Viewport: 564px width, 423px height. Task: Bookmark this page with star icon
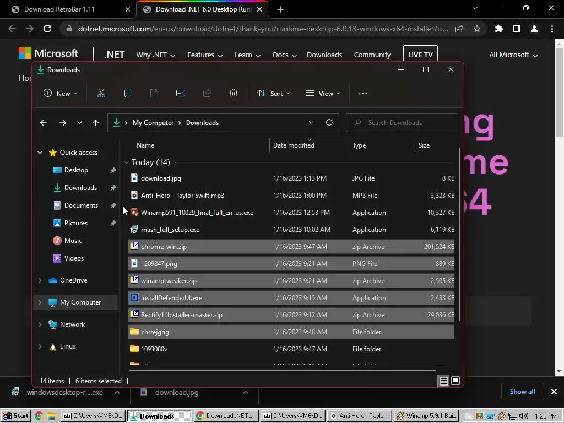point(477,29)
